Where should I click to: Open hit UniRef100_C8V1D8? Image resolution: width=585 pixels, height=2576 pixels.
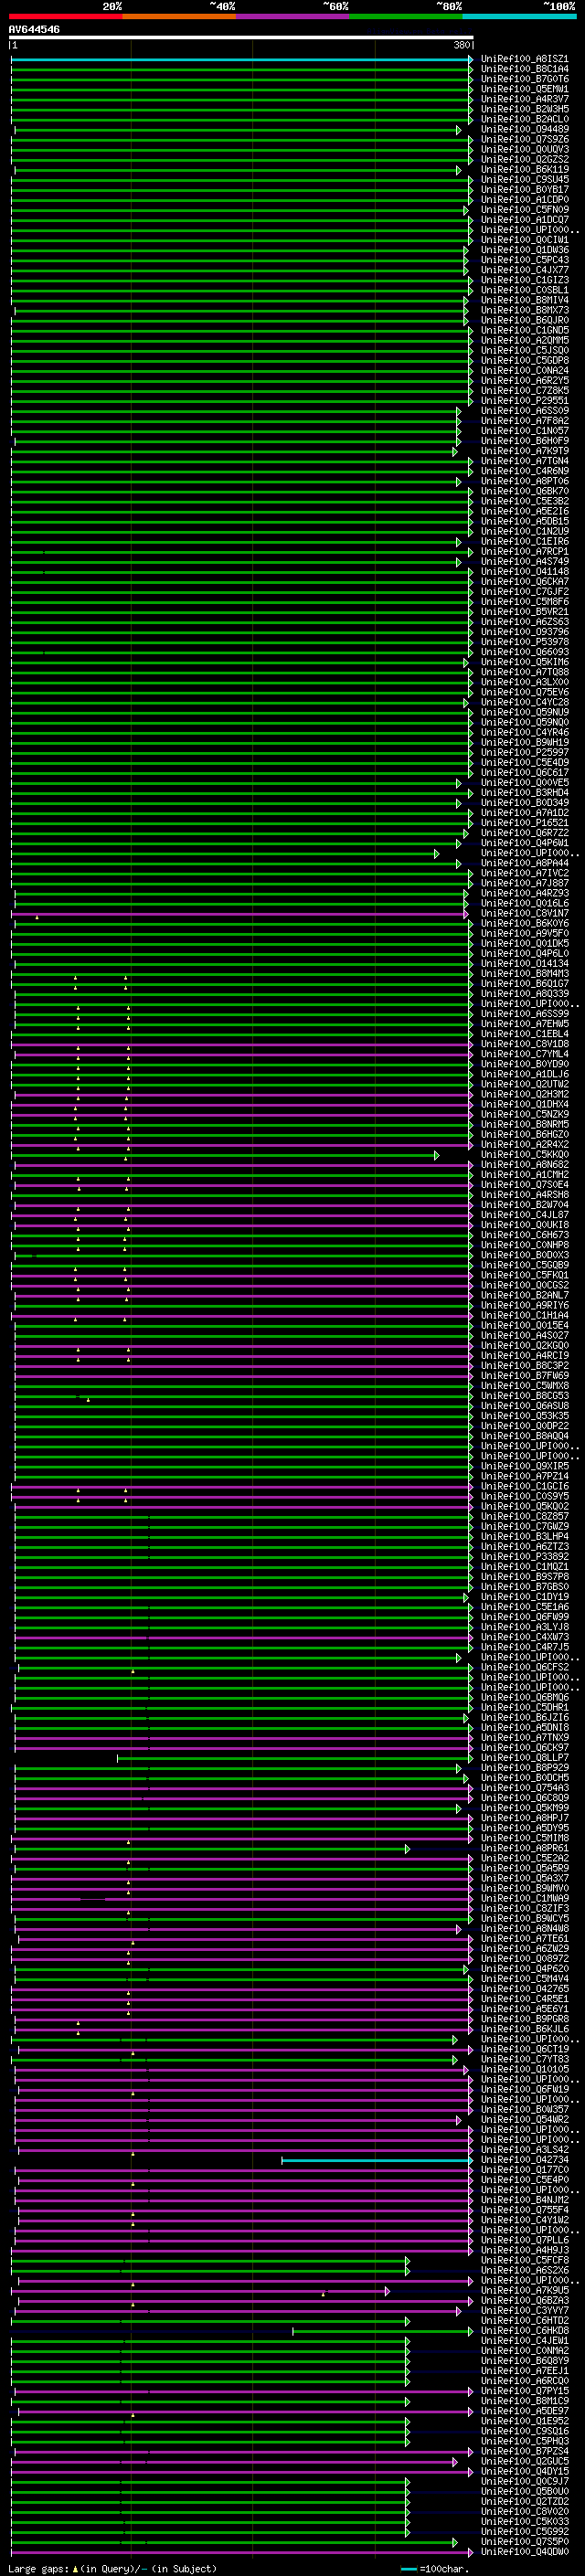coord(524,1044)
